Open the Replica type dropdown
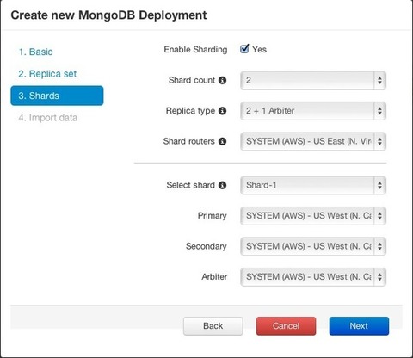This screenshot has width=413, height=358. click(x=313, y=111)
